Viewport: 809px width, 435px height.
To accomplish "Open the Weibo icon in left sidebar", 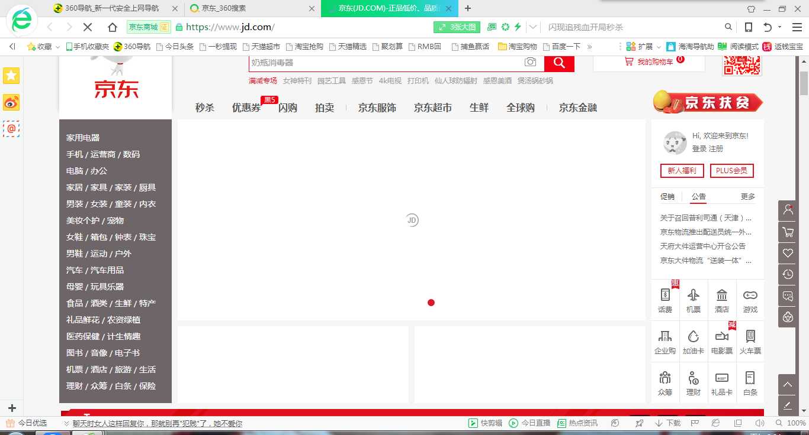I will click(11, 102).
